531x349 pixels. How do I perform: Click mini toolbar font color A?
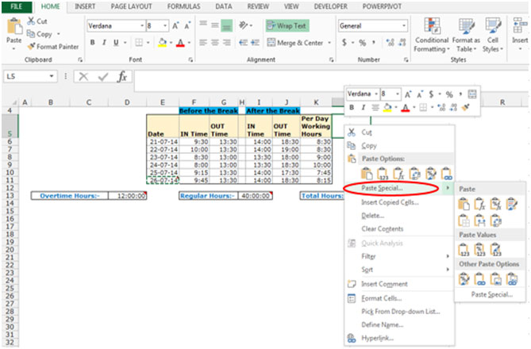tap(406, 108)
